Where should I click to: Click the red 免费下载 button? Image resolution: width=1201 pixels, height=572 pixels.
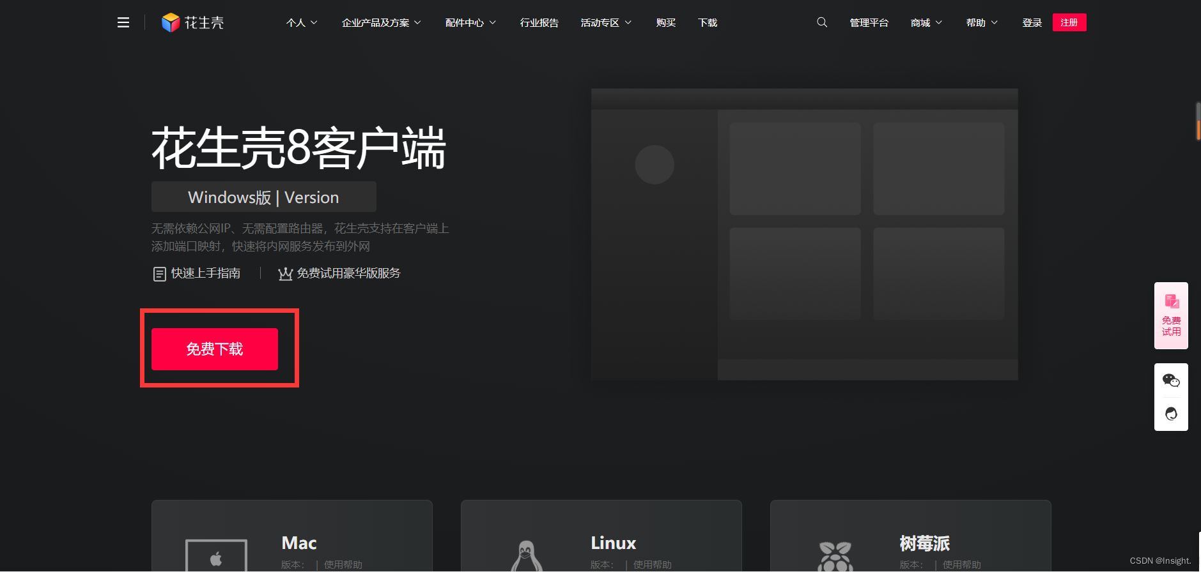point(215,349)
